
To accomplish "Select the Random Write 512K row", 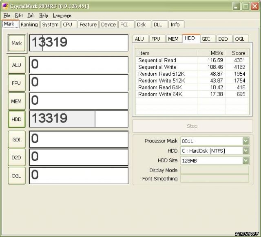I will [x=192, y=81].
